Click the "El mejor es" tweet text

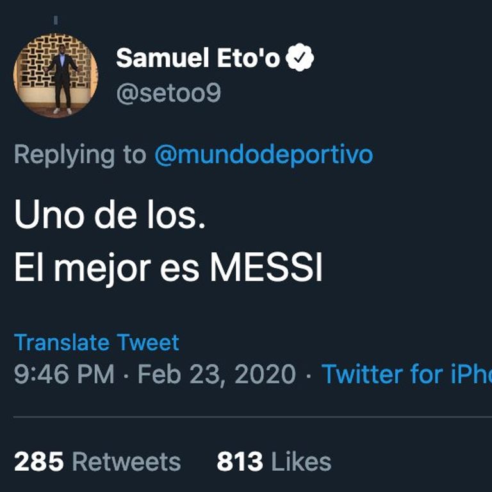[108, 270]
